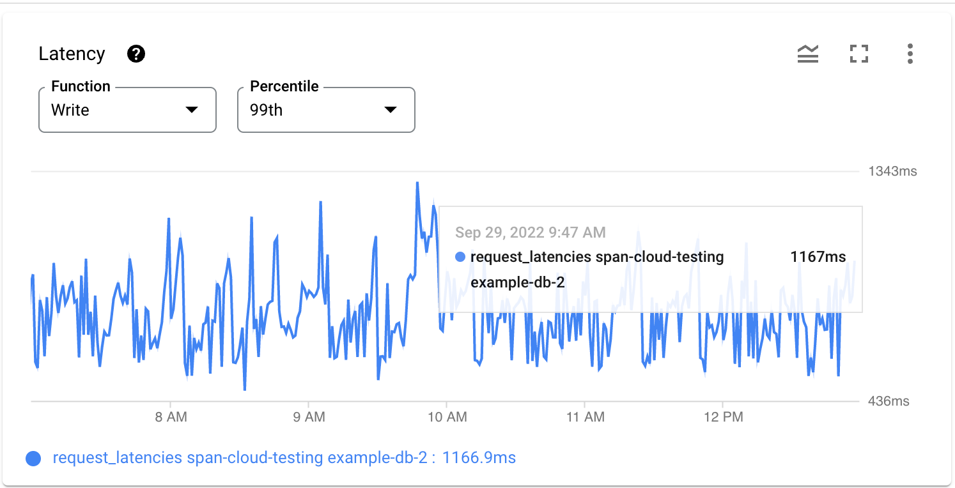Click the help icon beside the chart title
955x488 pixels.
[136, 54]
